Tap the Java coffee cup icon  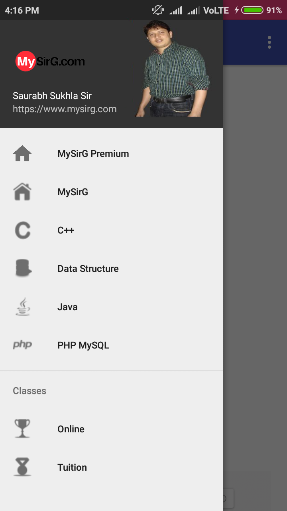tap(23, 307)
